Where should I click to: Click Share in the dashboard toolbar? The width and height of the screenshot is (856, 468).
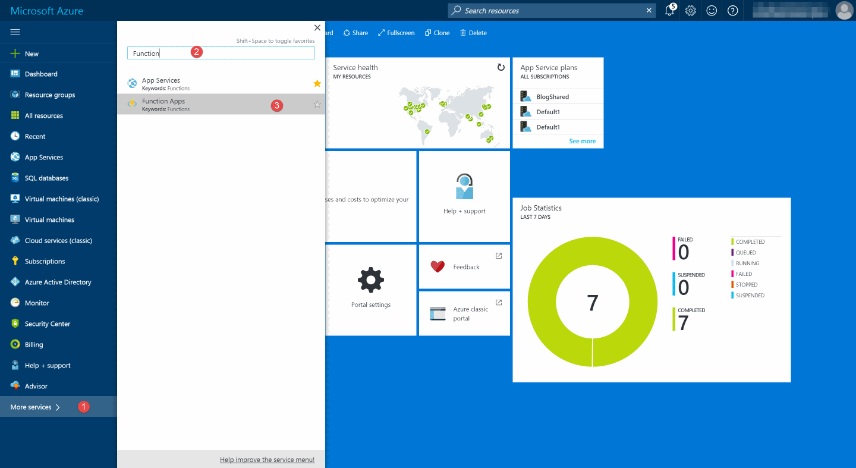point(355,33)
